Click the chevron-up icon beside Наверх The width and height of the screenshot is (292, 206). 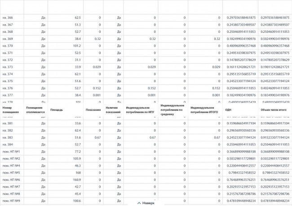(x=139, y=203)
